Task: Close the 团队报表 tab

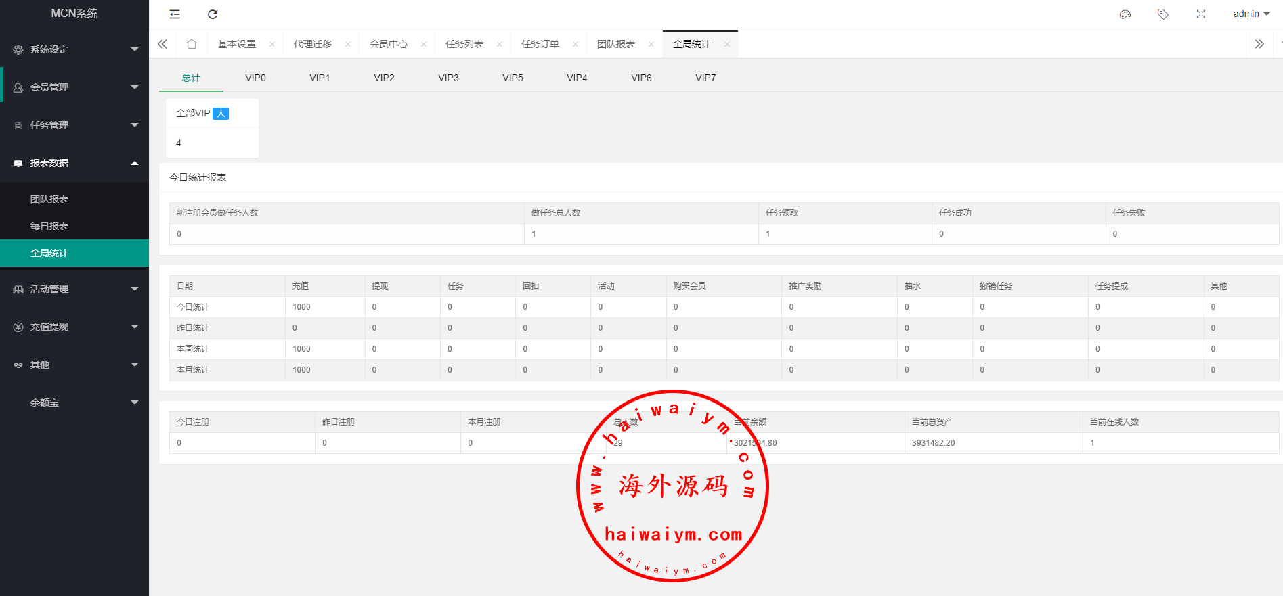Action: (651, 45)
